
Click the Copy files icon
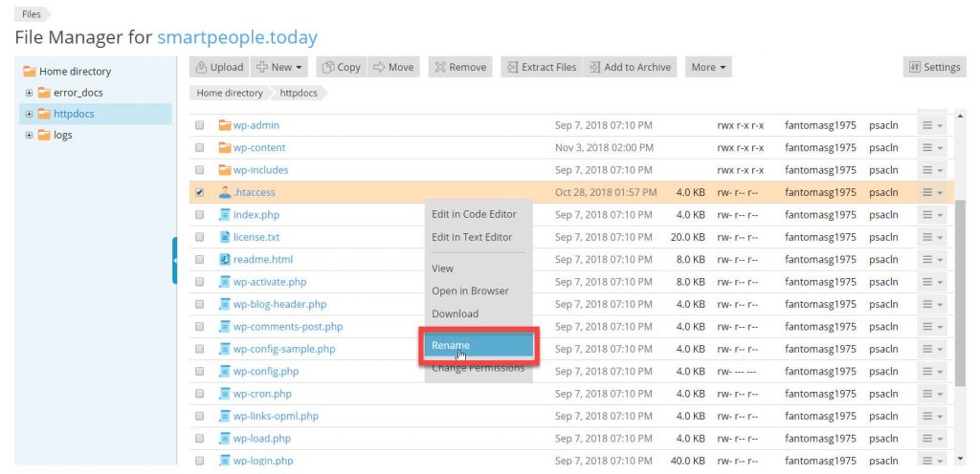coord(328,67)
